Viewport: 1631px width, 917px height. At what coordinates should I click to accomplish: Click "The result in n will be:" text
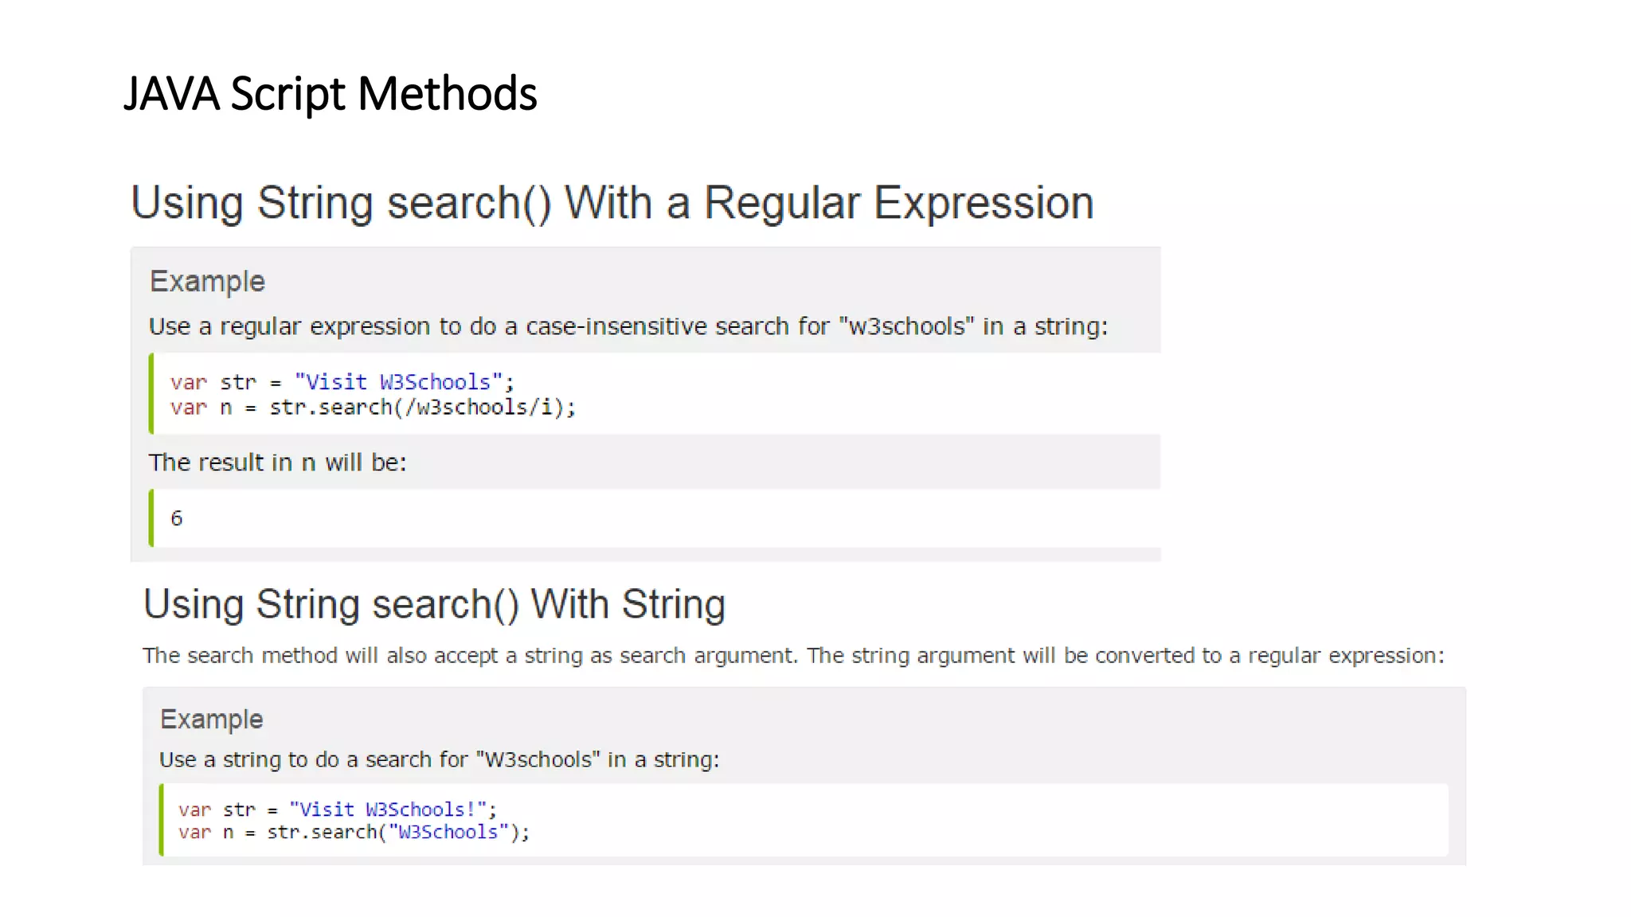(x=277, y=462)
